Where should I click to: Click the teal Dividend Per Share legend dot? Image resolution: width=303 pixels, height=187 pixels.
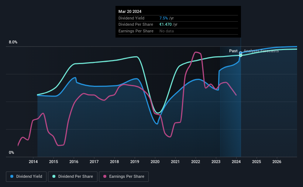click(54, 176)
